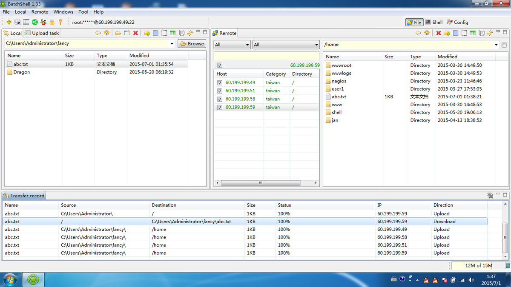
Task: Open the Windows Start button
Action: [x=10, y=280]
